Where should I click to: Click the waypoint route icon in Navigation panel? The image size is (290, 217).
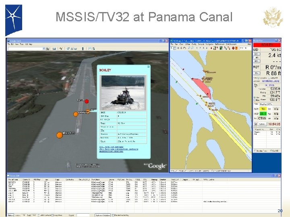coord(256,85)
